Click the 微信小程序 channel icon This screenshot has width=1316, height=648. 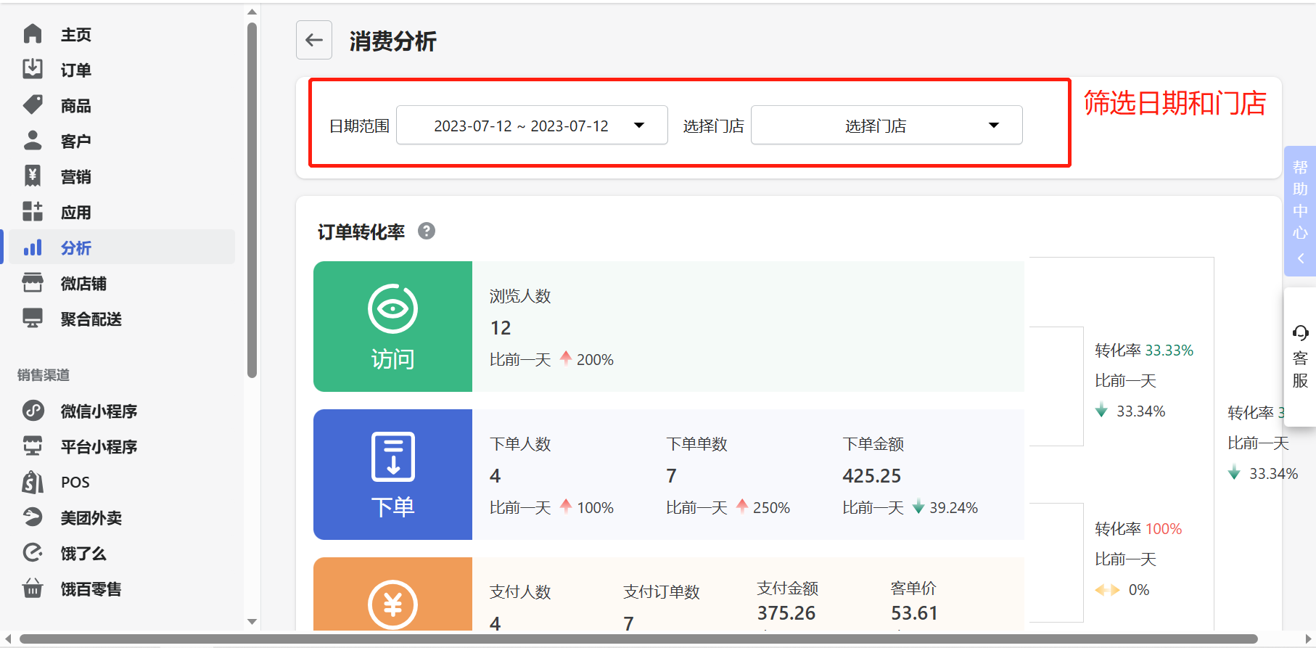[x=33, y=411]
